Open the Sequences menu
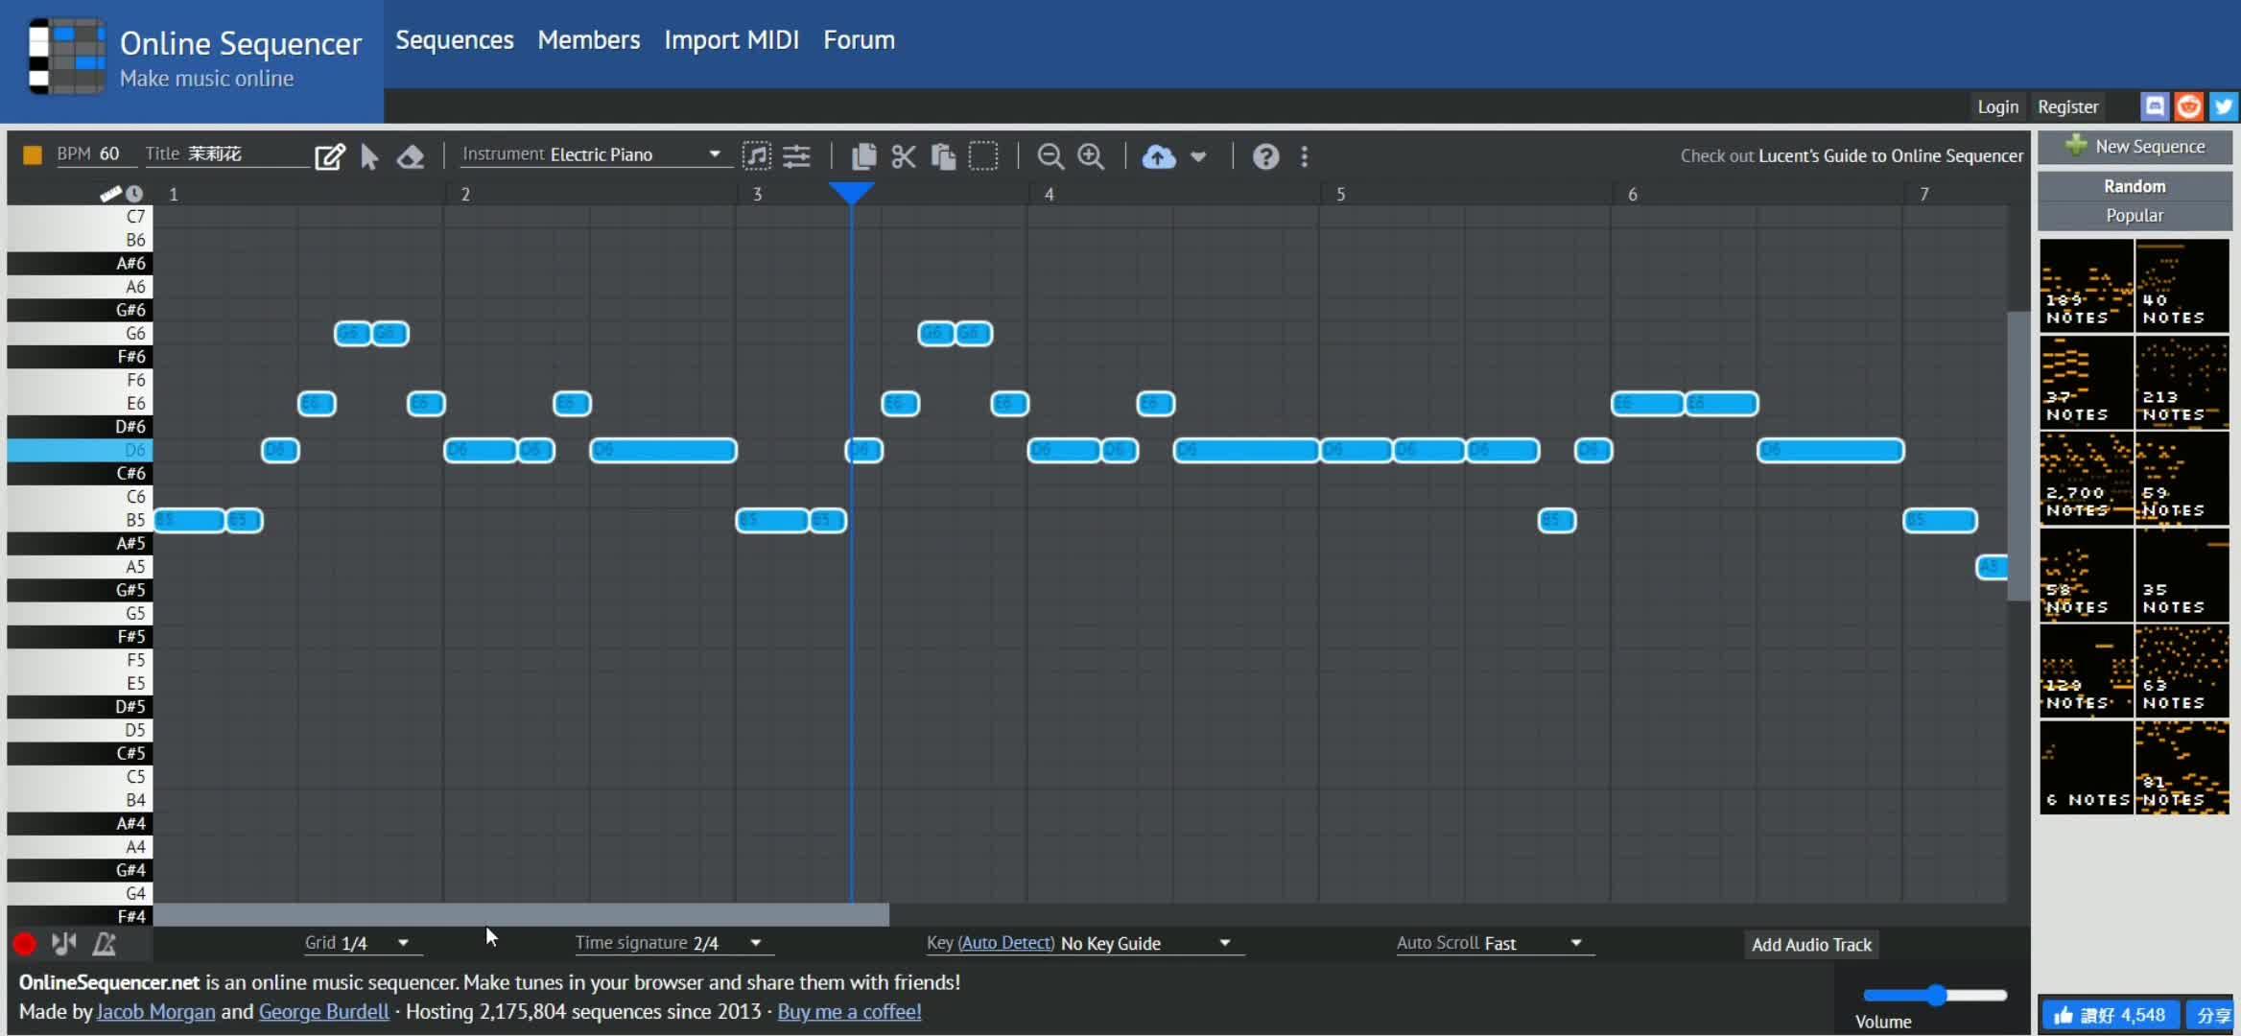 point(455,38)
